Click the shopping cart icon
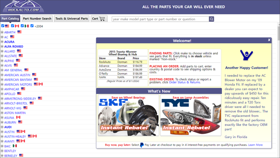Viewport: 280px width, 158px height. pos(102,18)
